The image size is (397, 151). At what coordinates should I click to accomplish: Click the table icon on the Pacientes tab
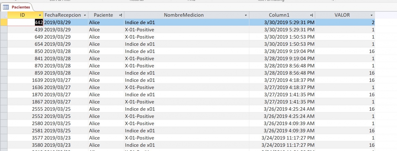[x=6, y=7]
